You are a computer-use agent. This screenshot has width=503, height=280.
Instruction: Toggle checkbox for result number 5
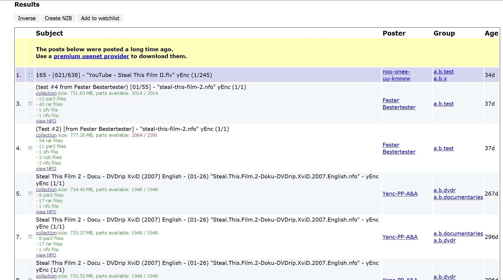coord(30,193)
